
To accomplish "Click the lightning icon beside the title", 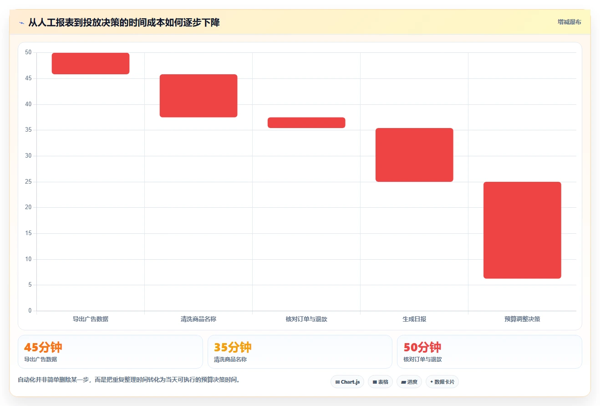I will [22, 22].
